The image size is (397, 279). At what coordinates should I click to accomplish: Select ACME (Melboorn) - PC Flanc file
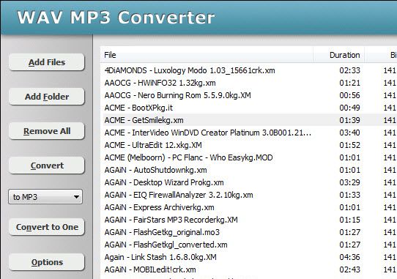(x=189, y=157)
